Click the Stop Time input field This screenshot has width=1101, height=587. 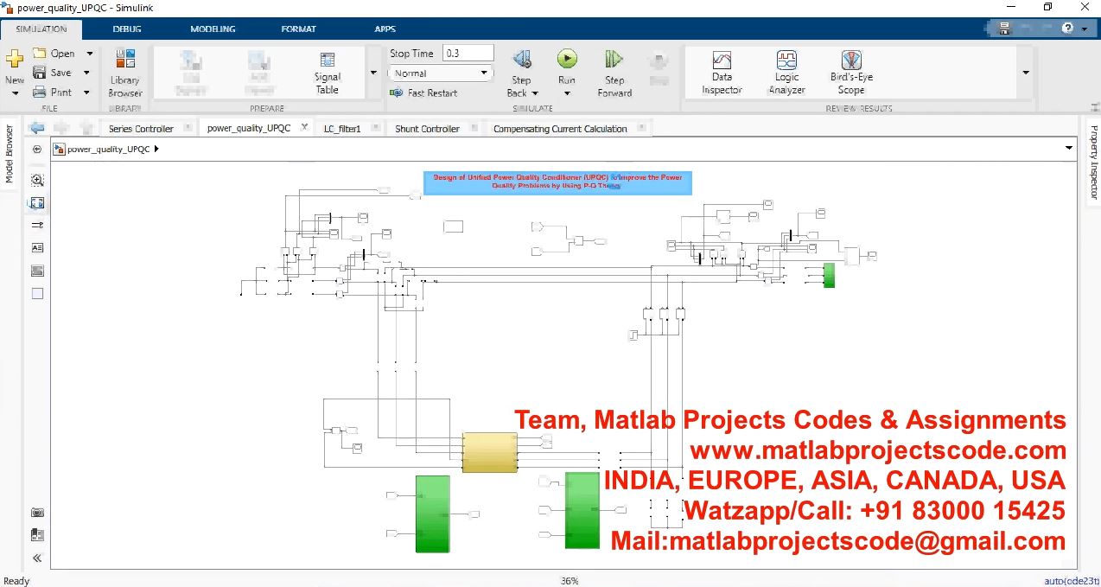pyautogui.click(x=468, y=54)
